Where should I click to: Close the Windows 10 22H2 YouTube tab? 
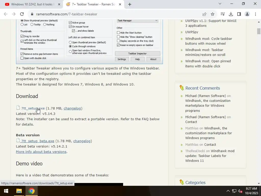click(x=59, y=4)
